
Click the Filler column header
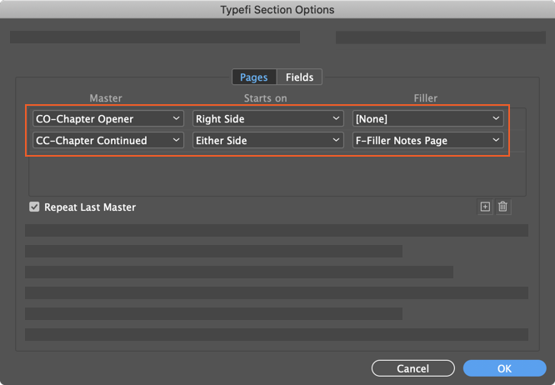pos(426,98)
